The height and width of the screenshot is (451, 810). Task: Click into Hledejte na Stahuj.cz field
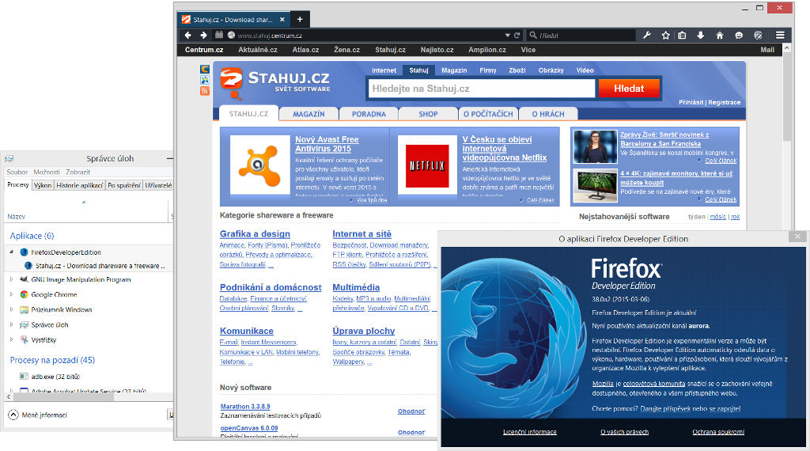click(x=481, y=89)
